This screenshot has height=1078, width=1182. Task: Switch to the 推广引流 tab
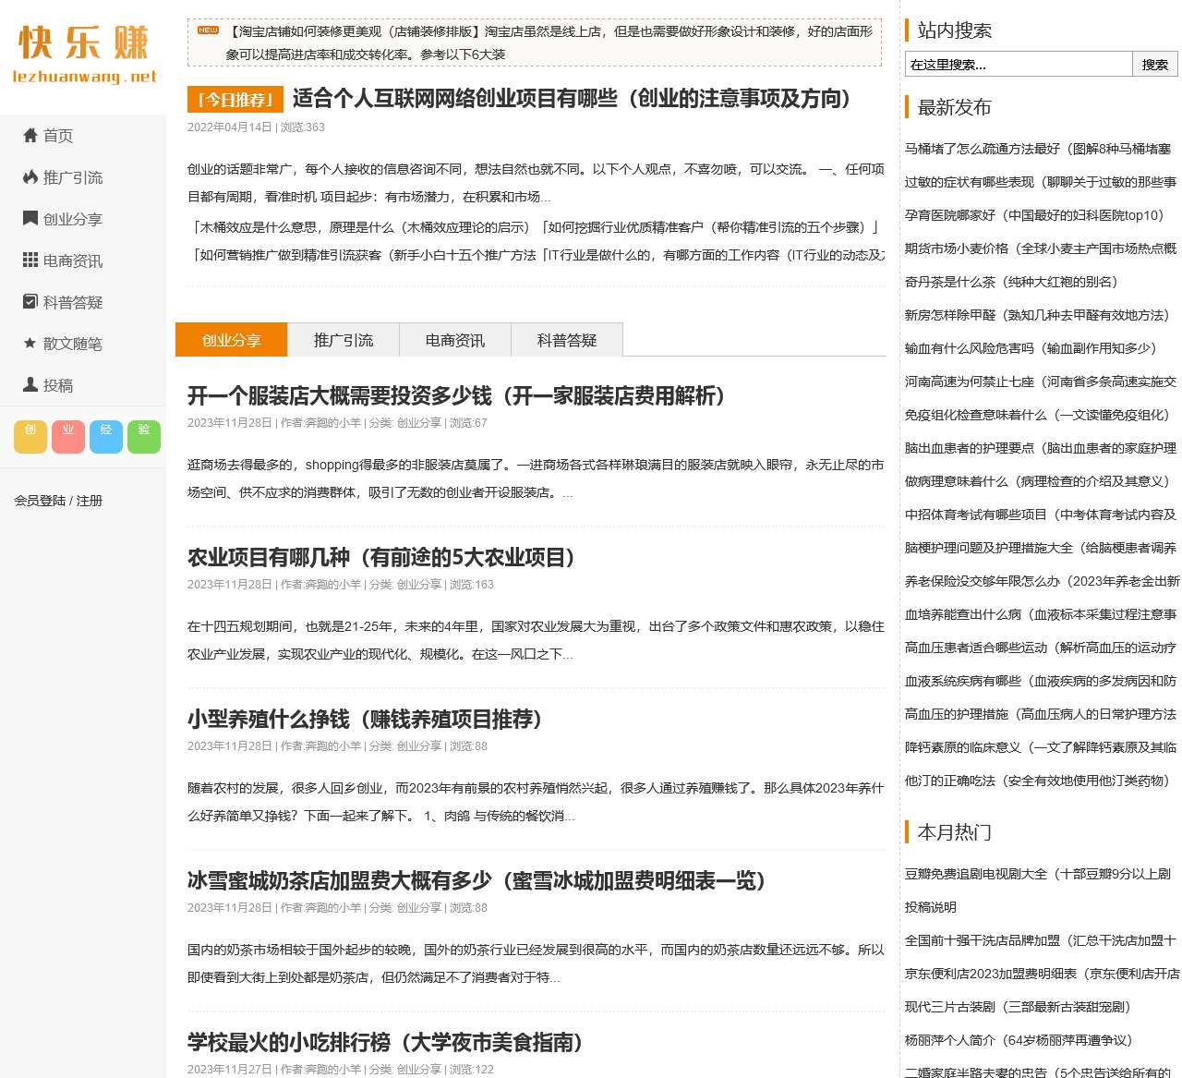[344, 340]
